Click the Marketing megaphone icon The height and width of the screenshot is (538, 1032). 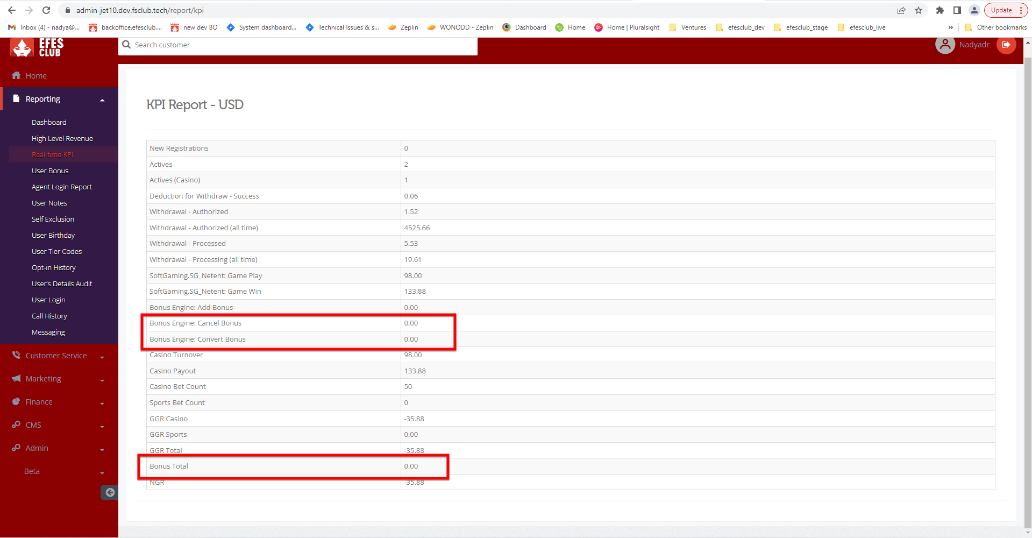16,378
